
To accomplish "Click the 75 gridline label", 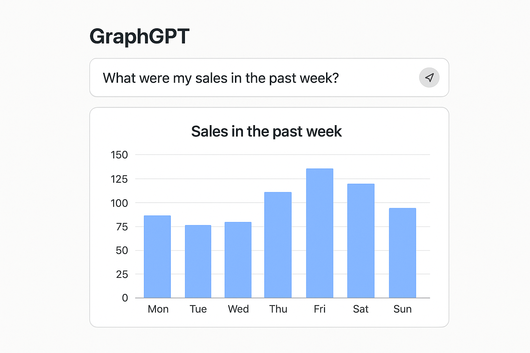I will (x=121, y=226).
